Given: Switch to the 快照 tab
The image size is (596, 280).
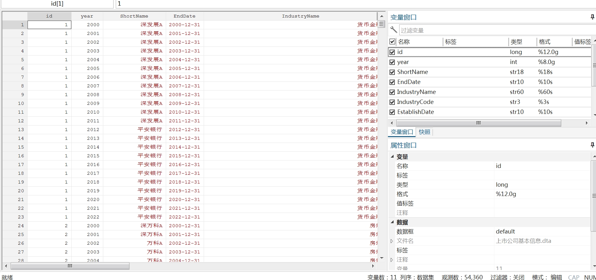Looking at the screenshot, I should pos(425,132).
